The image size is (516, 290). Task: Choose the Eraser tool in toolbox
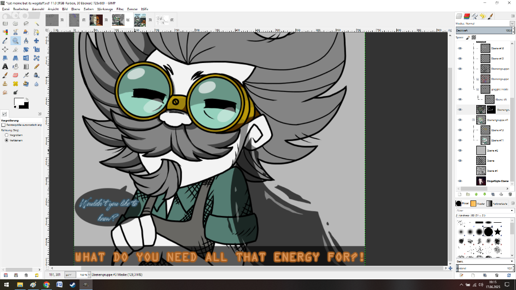[16, 75]
